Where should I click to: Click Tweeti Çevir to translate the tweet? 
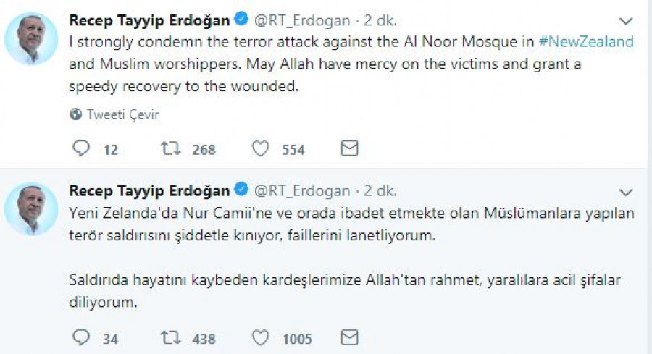122,114
